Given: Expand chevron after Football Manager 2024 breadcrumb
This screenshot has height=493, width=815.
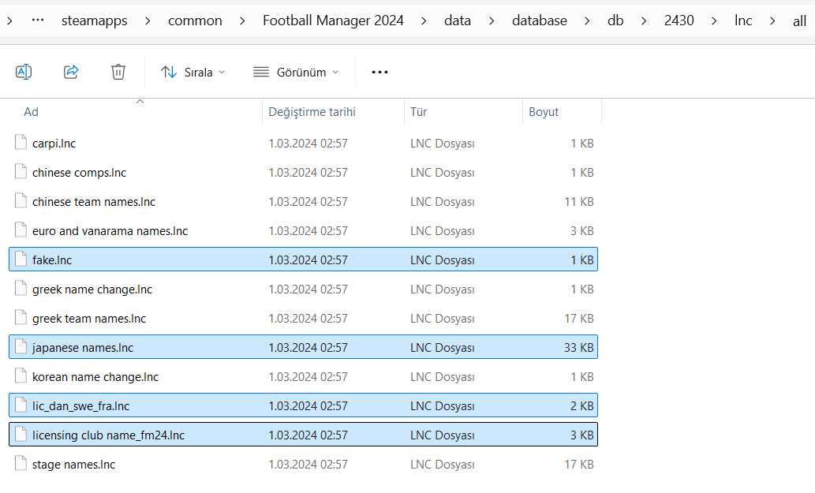Looking at the screenshot, I should tap(424, 21).
